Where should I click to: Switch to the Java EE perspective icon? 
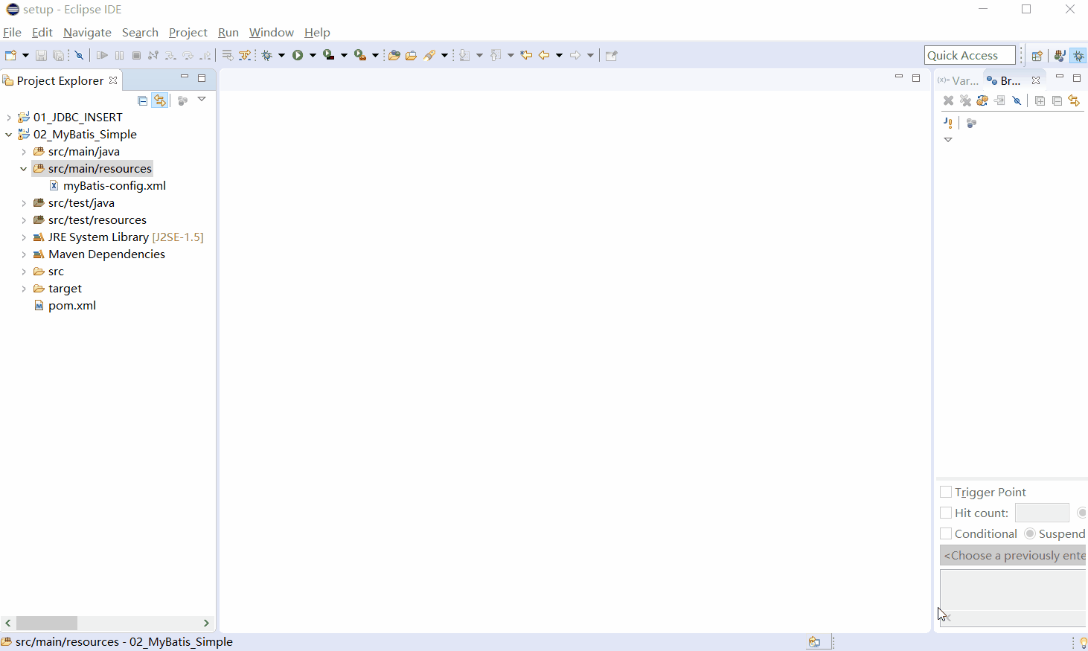[x=1060, y=56]
